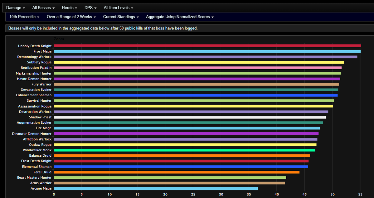Viewport: 374px width, 198px height.
Task: Click the Beast Mastery Hunter label
Action: point(34,177)
